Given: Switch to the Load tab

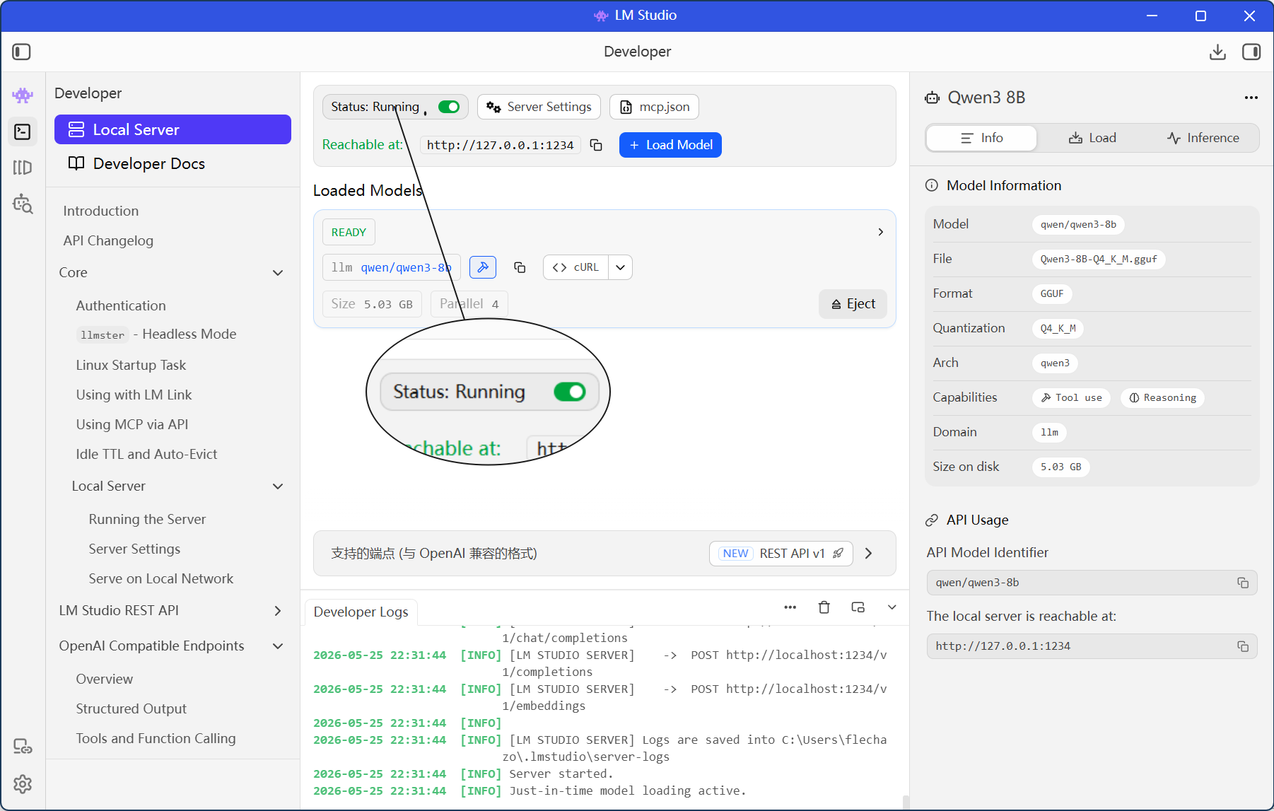Looking at the screenshot, I should click(1092, 138).
